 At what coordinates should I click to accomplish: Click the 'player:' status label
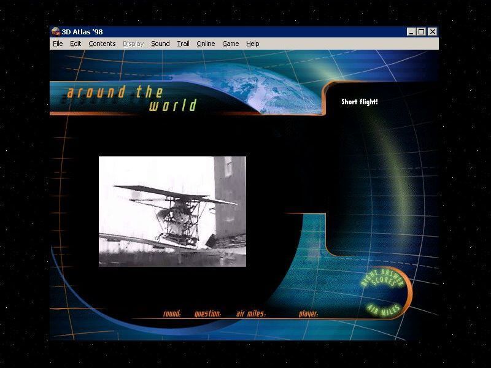(x=309, y=313)
